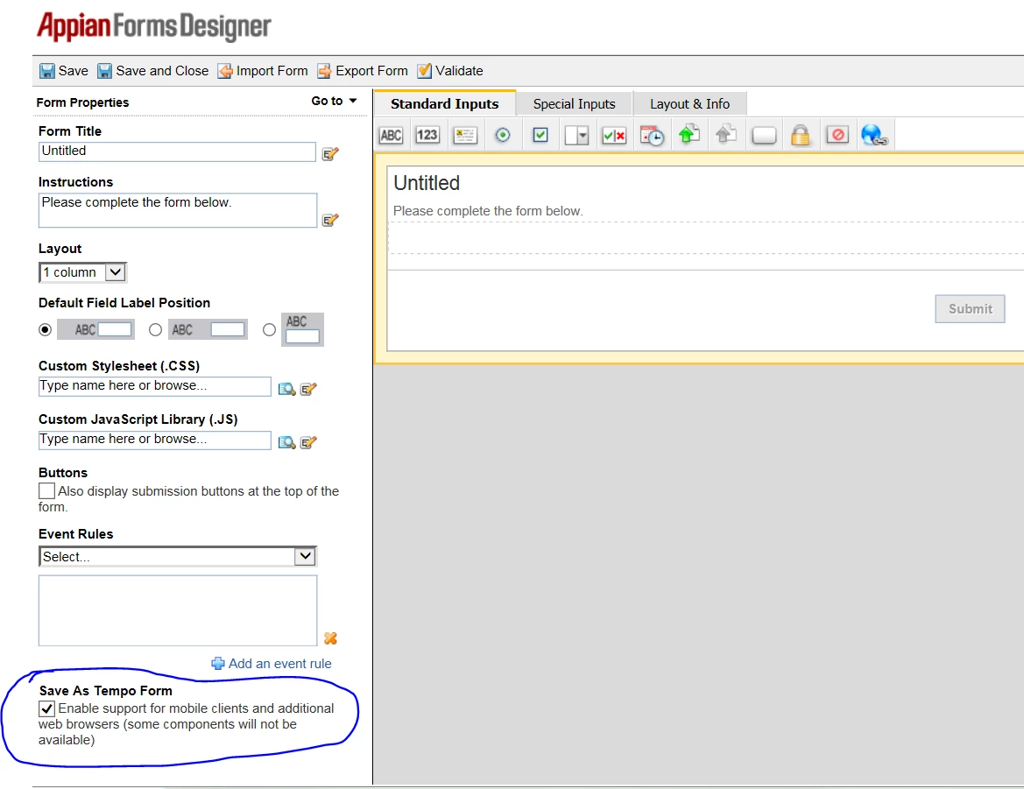Enable submission buttons at top of form
Screen dimensions: 1024x789
(46, 490)
